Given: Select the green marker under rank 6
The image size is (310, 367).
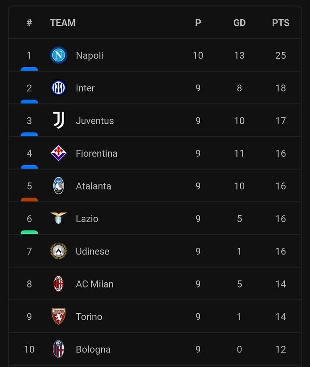Looking at the screenshot, I should pos(29,232).
